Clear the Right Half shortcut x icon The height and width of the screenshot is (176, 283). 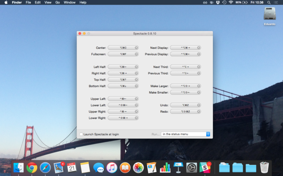136,73
